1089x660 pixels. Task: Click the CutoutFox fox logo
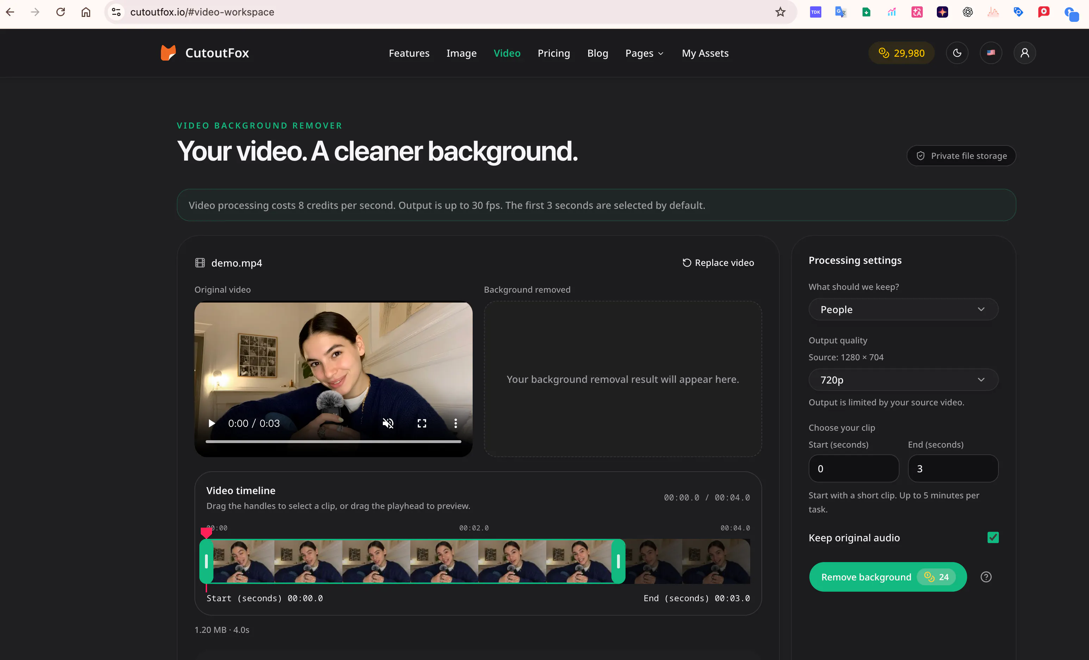pyautogui.click(x=168, y=53)
